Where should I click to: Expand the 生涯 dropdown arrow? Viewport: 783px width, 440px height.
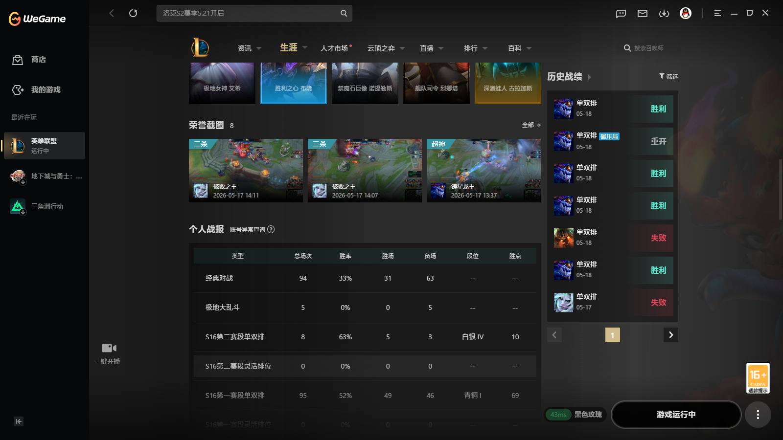(x=305, y=47)
